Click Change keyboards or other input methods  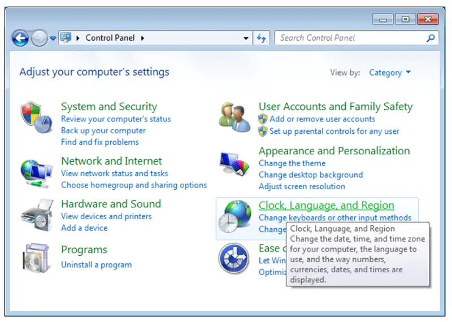click(335, 217)
